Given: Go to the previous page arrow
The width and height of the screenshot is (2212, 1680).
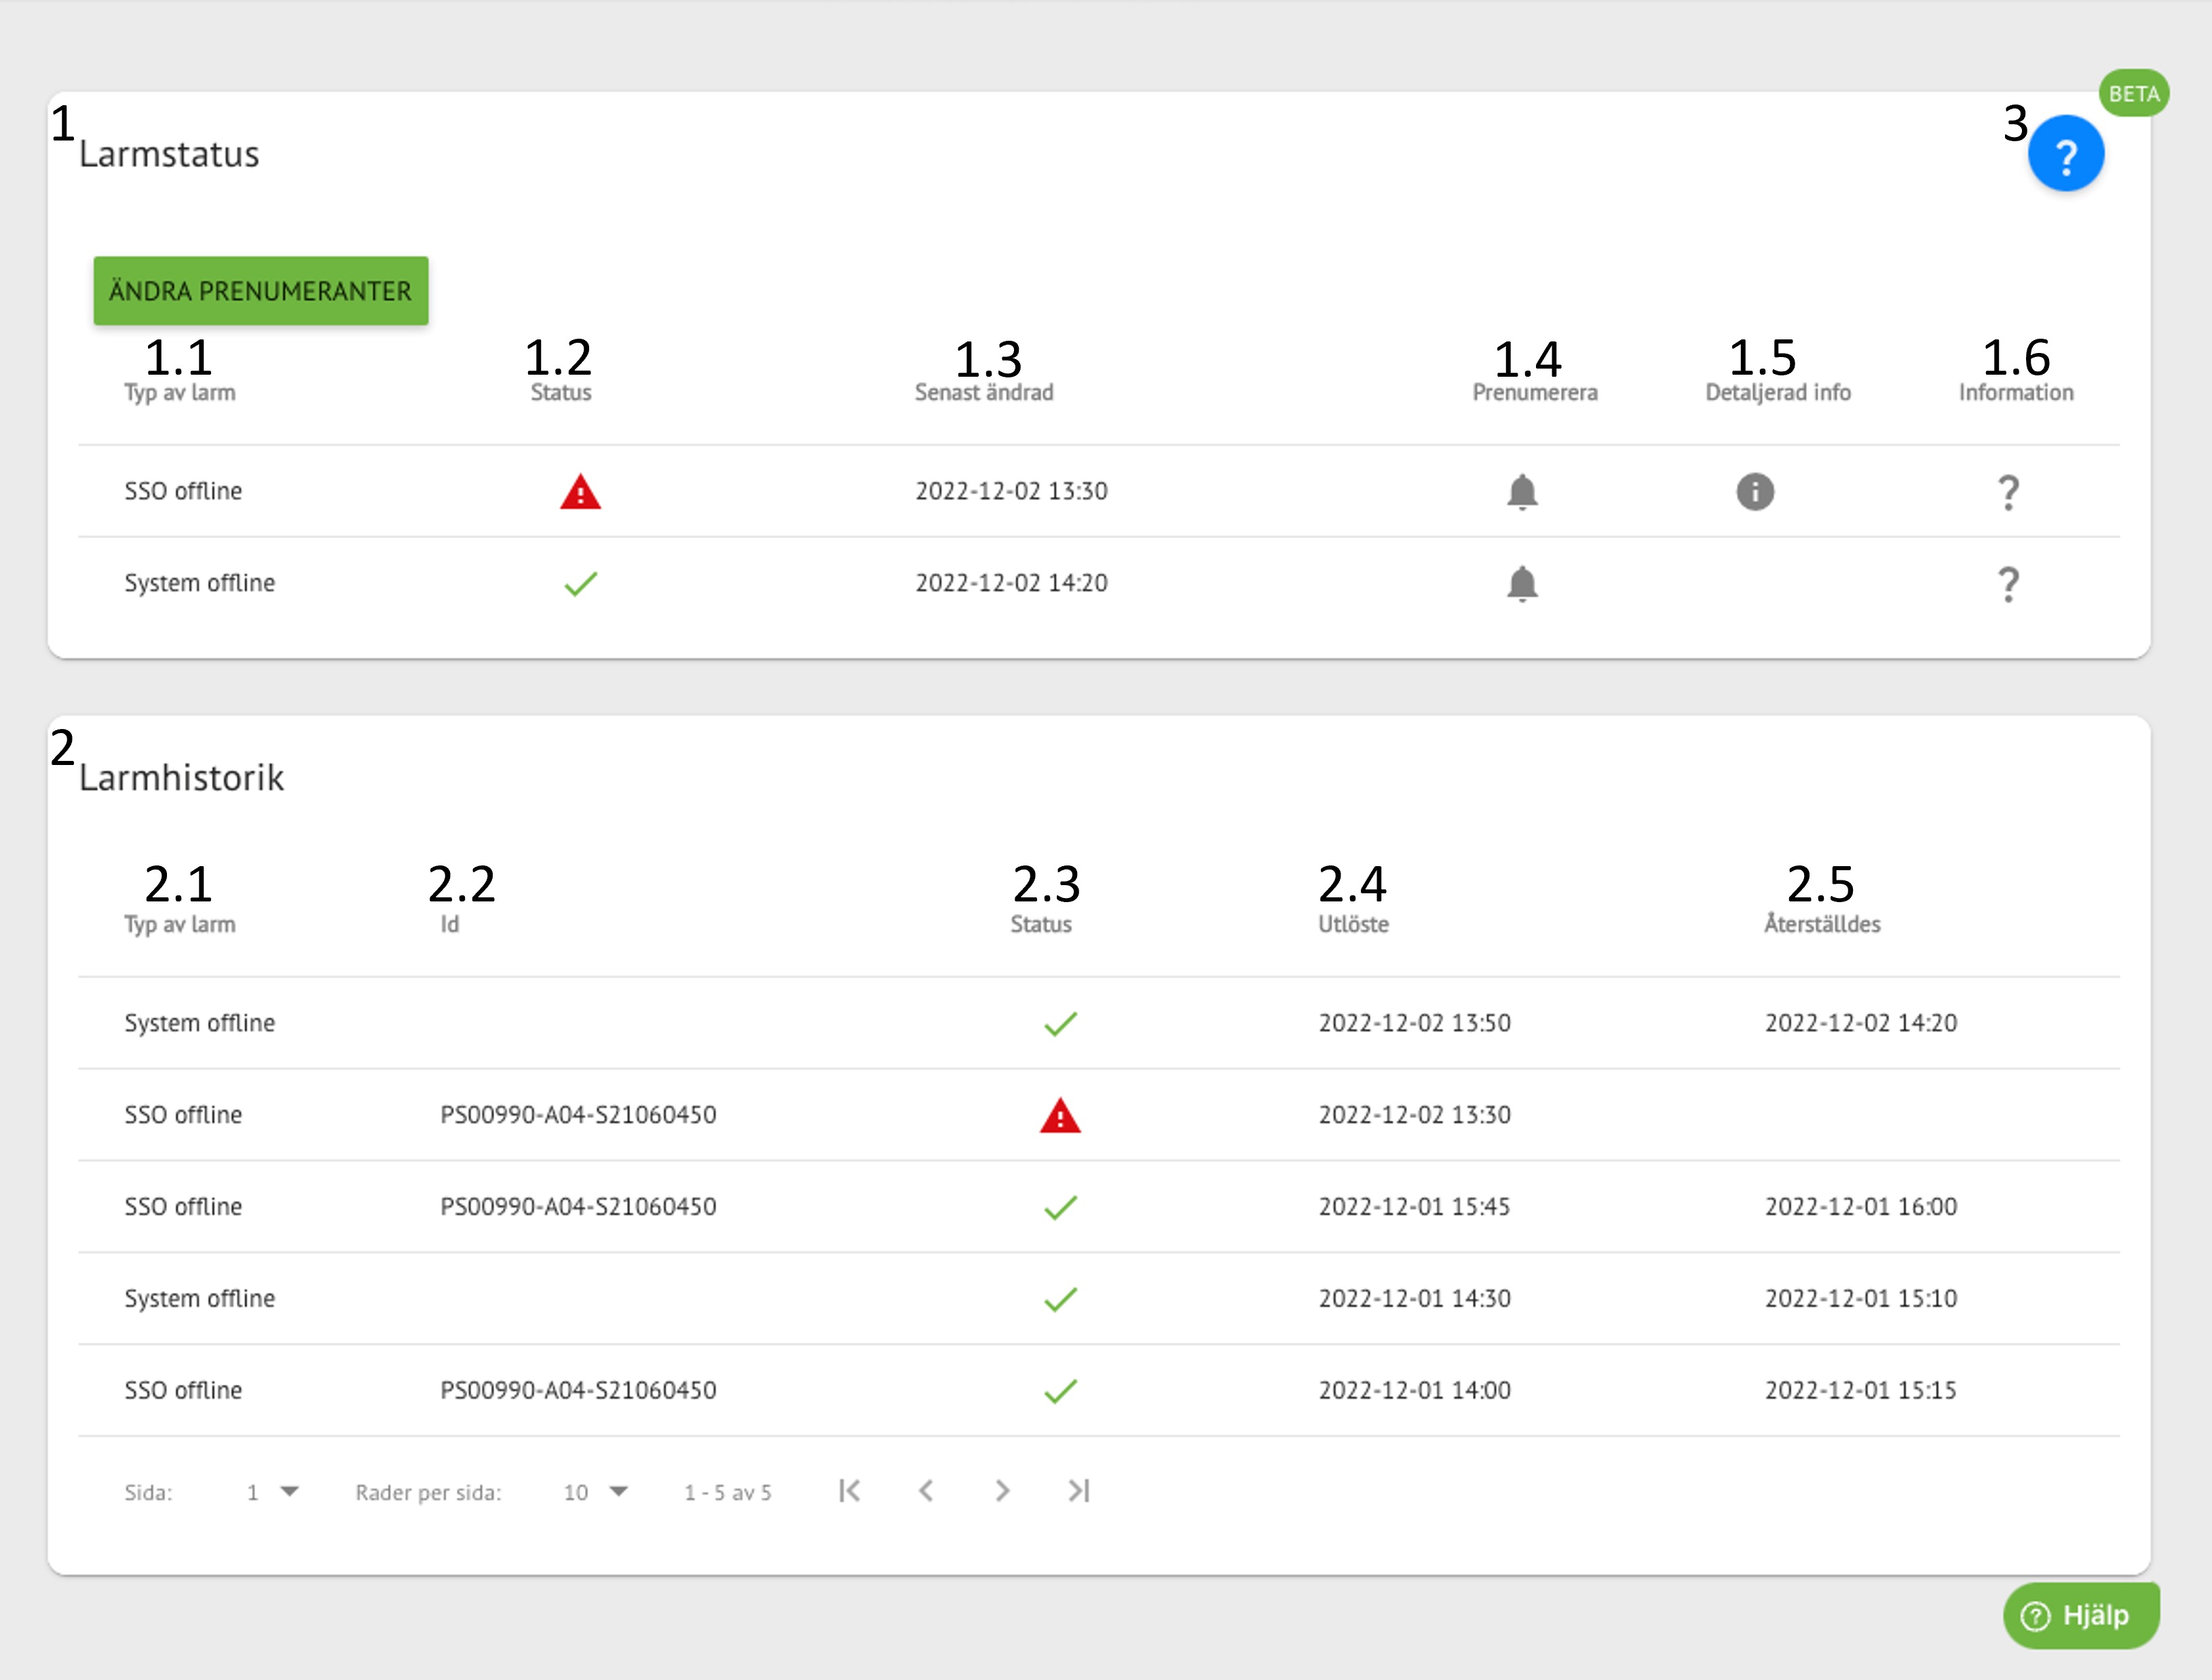Looking at the screenshot, I should [926, 1491].
